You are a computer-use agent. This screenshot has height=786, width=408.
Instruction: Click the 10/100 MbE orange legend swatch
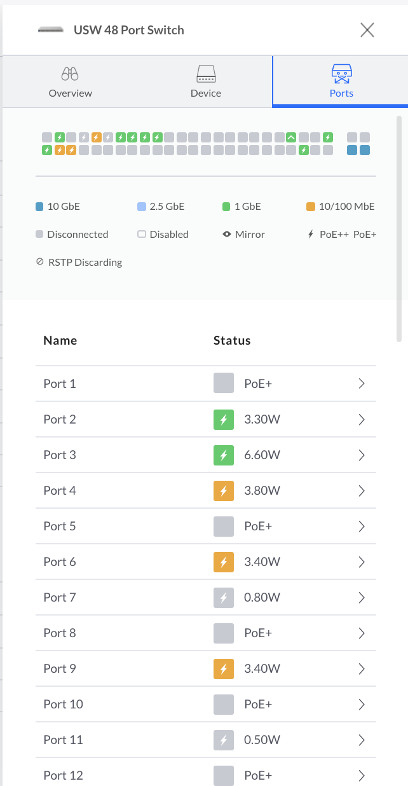[x=311, y=207]
